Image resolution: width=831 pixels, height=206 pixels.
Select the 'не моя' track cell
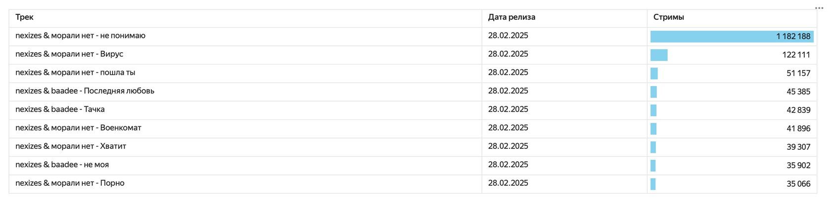245,166
